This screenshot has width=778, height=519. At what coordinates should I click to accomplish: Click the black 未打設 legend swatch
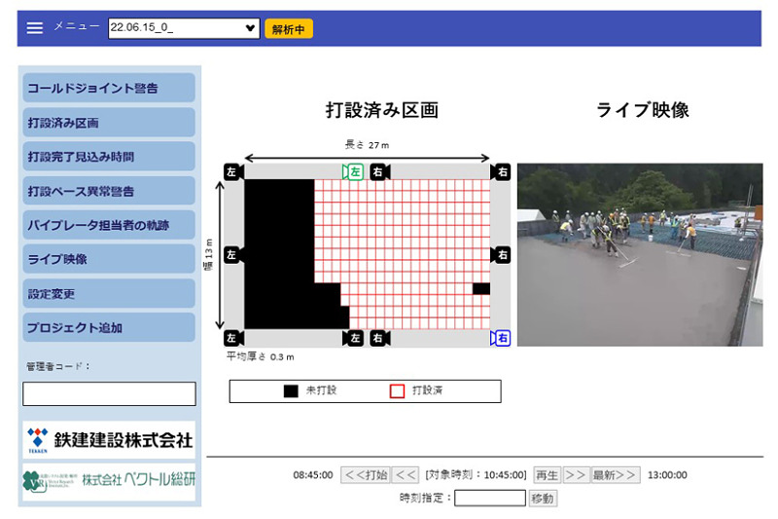point(291,390)
